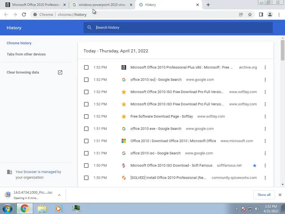The image size is (285, 214).
Task: Select the 'office 2010 exe' search entry checkbox
Action: click(x=86, y=129)
